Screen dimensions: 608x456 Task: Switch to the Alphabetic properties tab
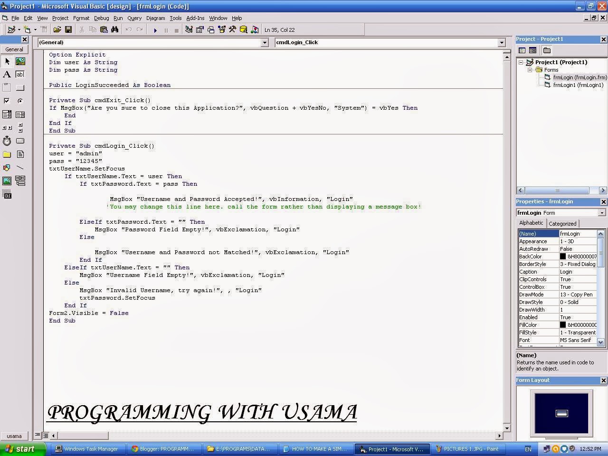[x=531, y=223]
